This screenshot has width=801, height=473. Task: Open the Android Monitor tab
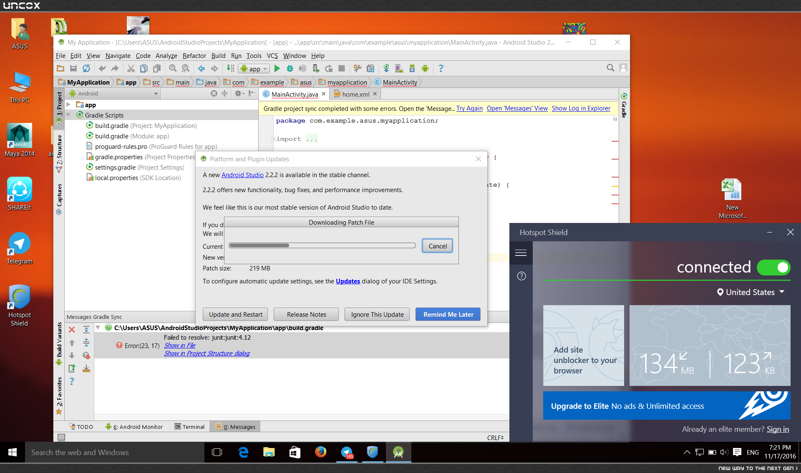click(x=134, y=427)
